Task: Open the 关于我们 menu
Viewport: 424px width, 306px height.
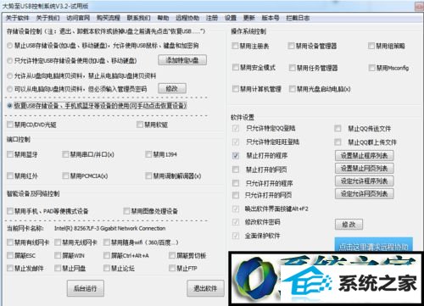Action: click(x=47, y=18)
